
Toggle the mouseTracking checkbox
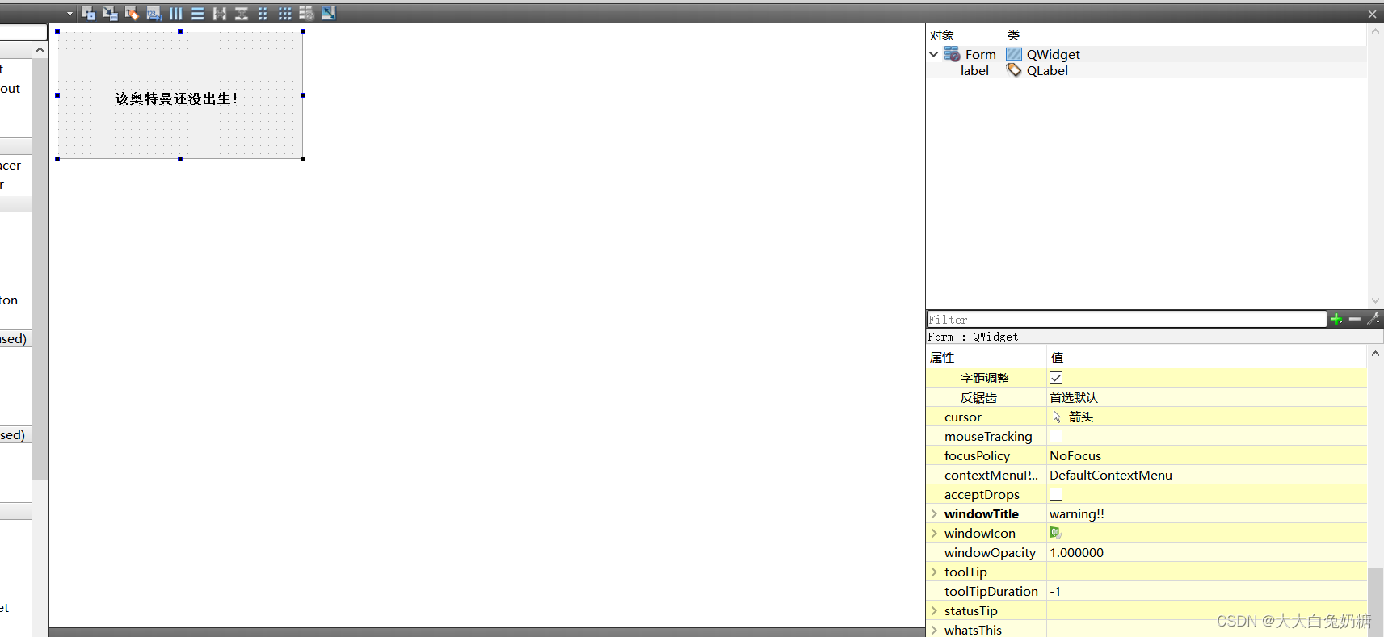1056,436
